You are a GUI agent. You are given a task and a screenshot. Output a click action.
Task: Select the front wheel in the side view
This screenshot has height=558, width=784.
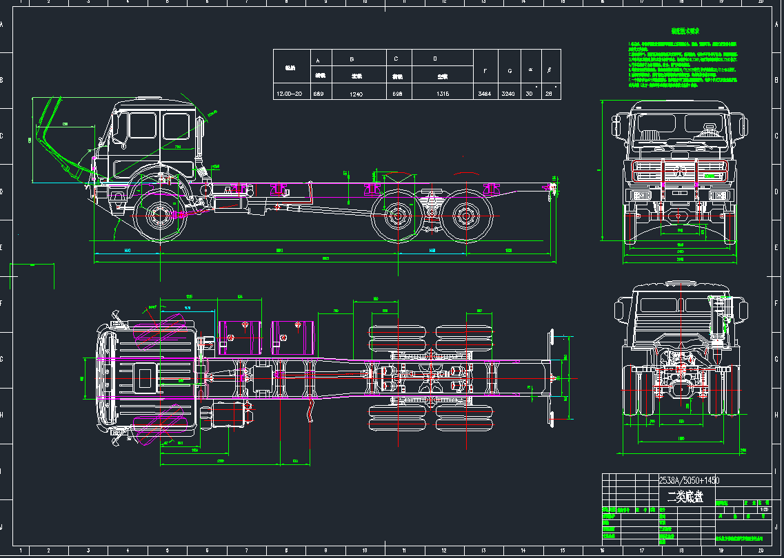pyautogui.click(x=160, y=216)
